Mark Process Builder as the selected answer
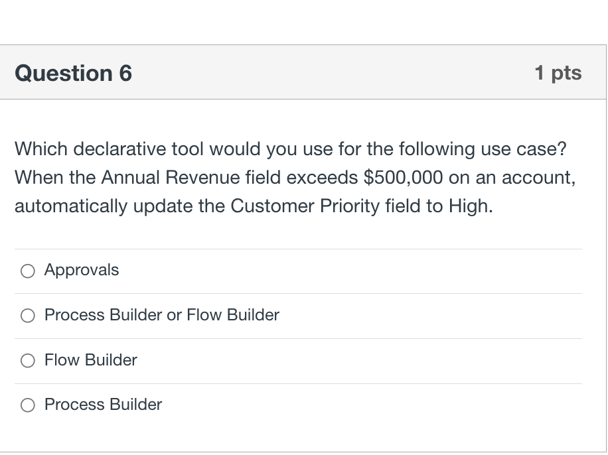Screen dimensions: 608x455 (x=28, y=405)
